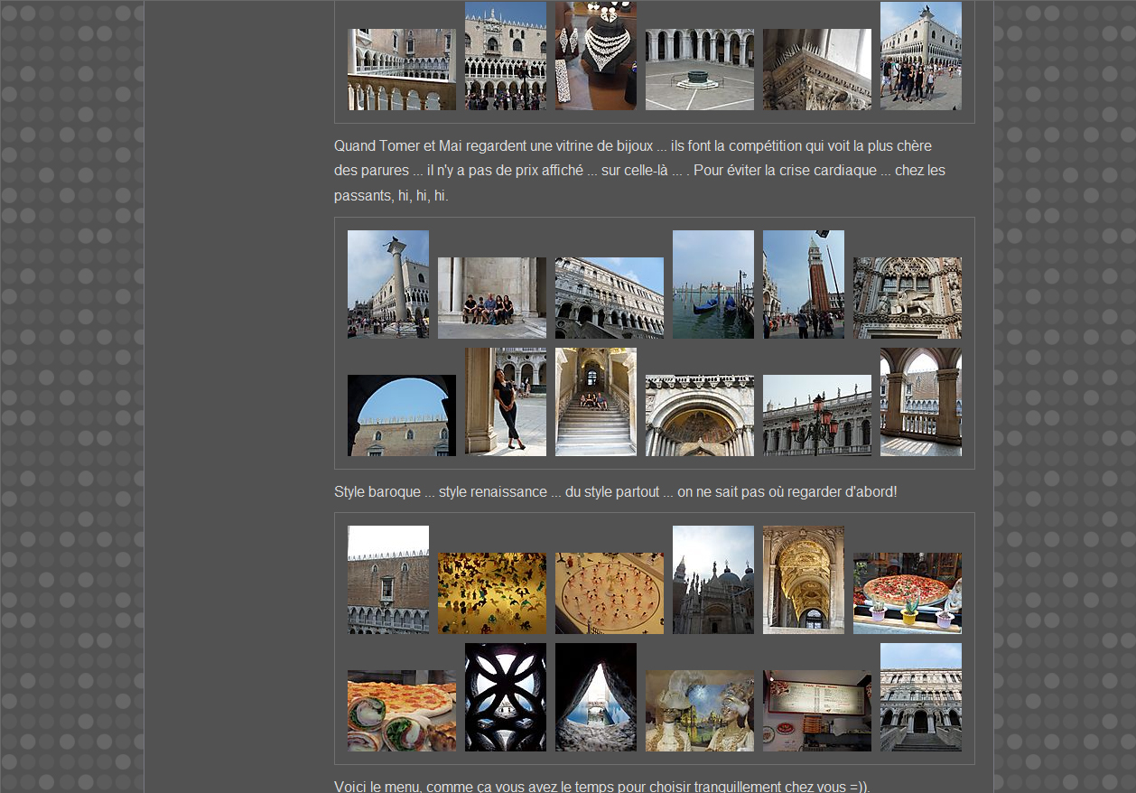Screen dimensions: 1136x793
Task: View the marble staircase with seated people photo
Action: (595, 402)
